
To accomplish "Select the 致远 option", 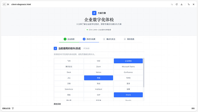I will pyautogui.click(x=98, y=84).
